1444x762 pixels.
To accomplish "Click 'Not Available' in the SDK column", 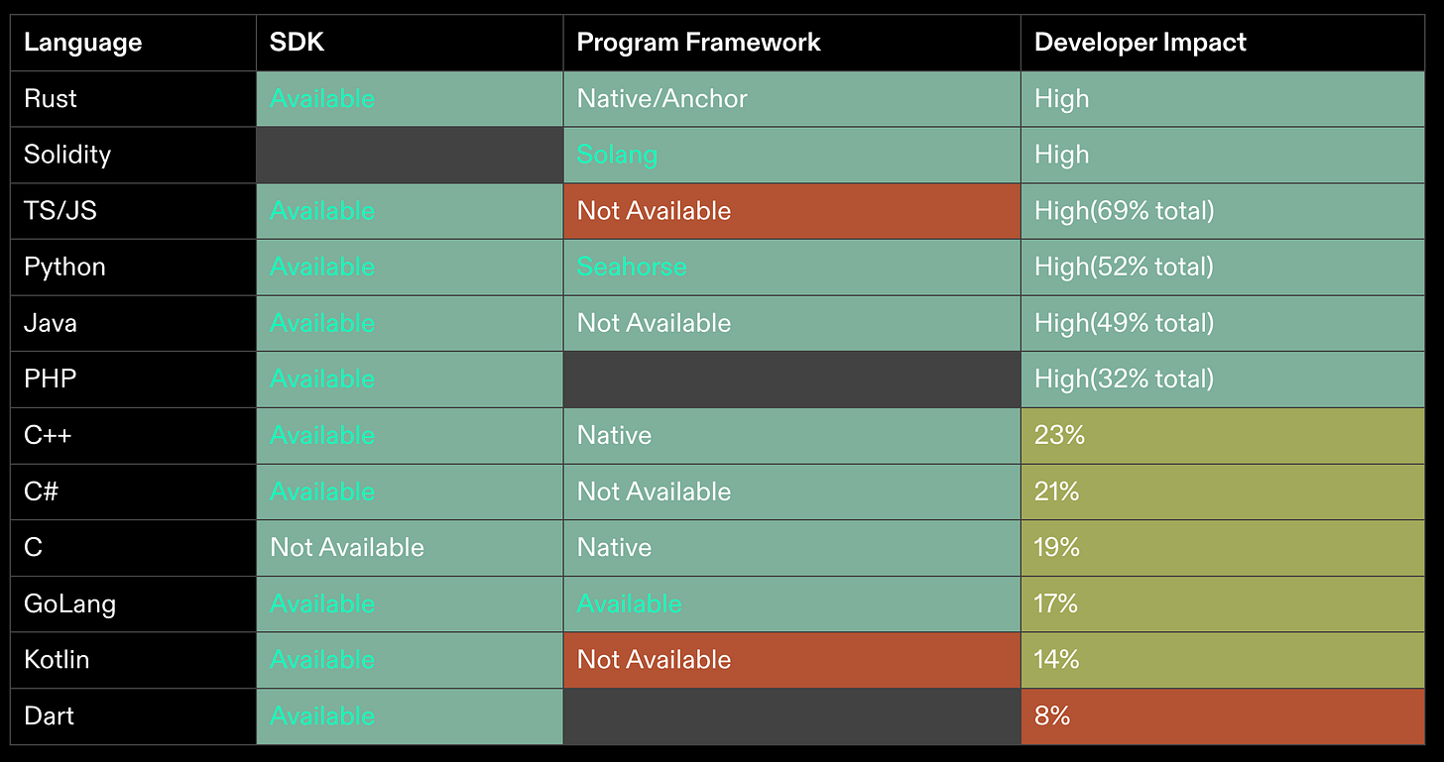I will [347, 548].
